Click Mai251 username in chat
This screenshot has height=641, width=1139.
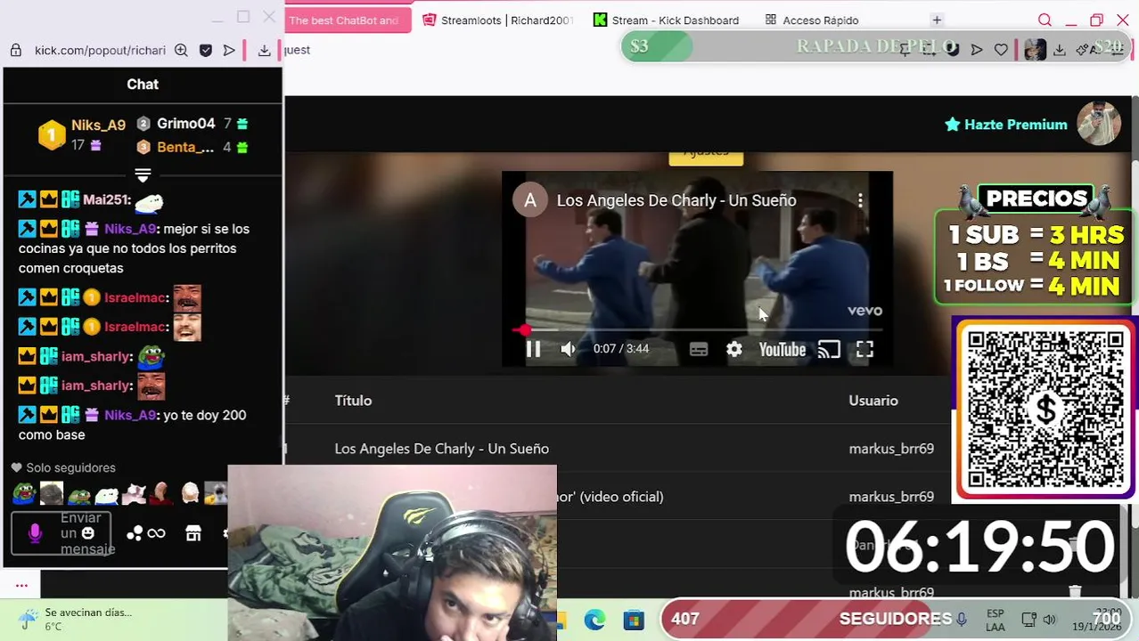tap(107, 200)
